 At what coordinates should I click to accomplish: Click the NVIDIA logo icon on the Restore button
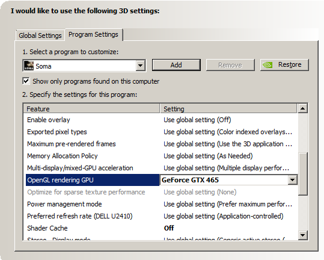pyautogui.click(x=267, y=65)
